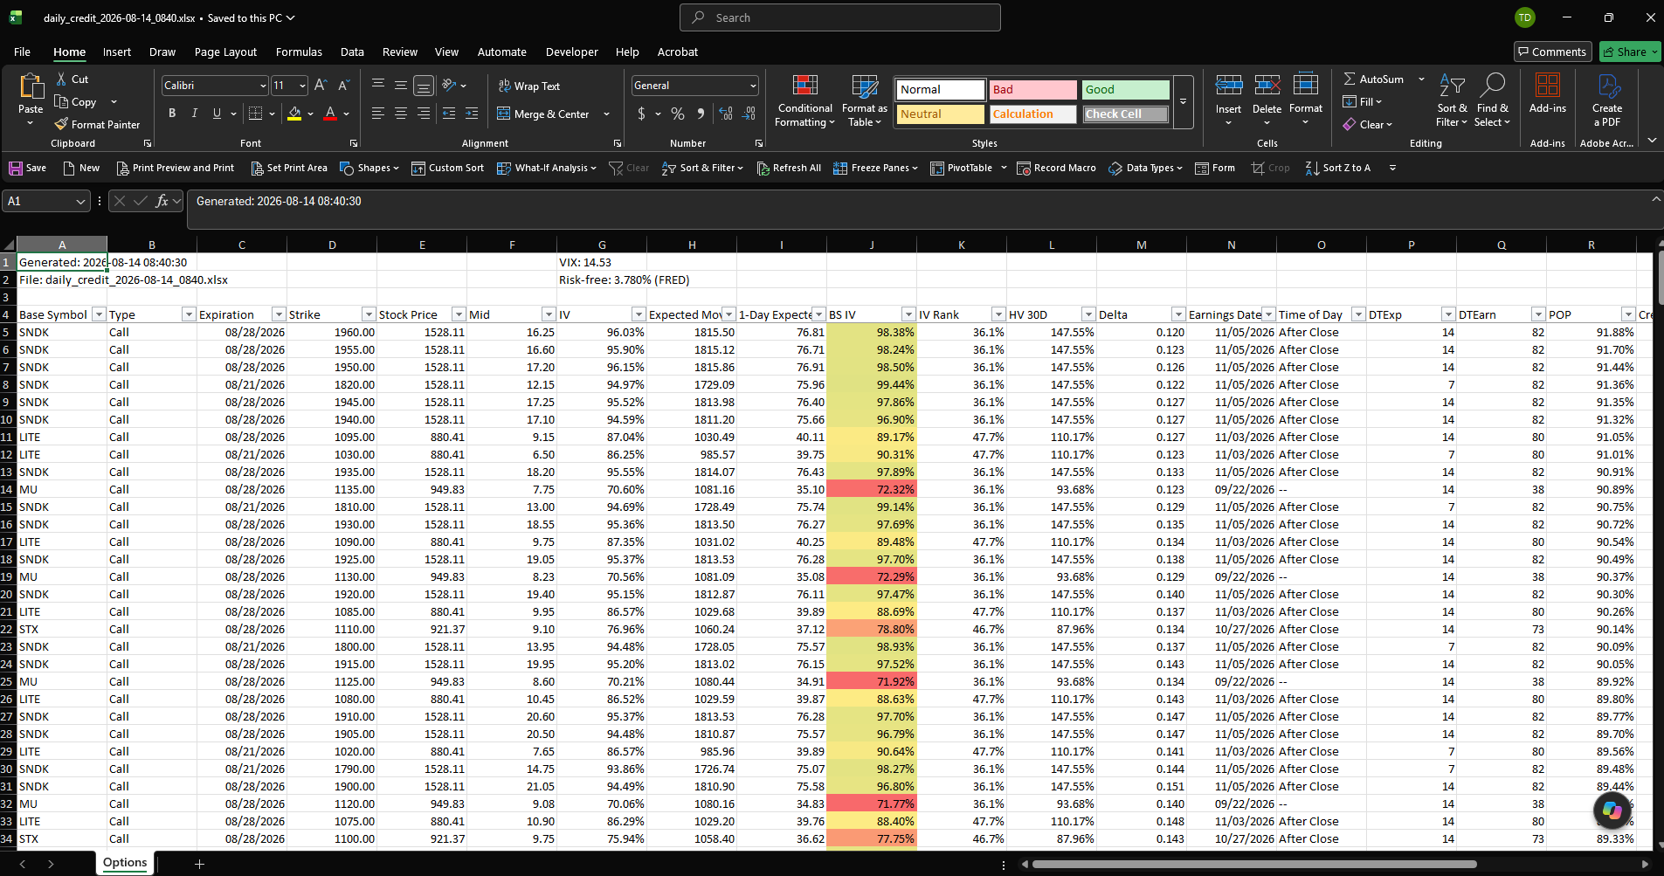Click the Increase Decimal icon
Viewport: 1664px width, 876px height.
725,114
